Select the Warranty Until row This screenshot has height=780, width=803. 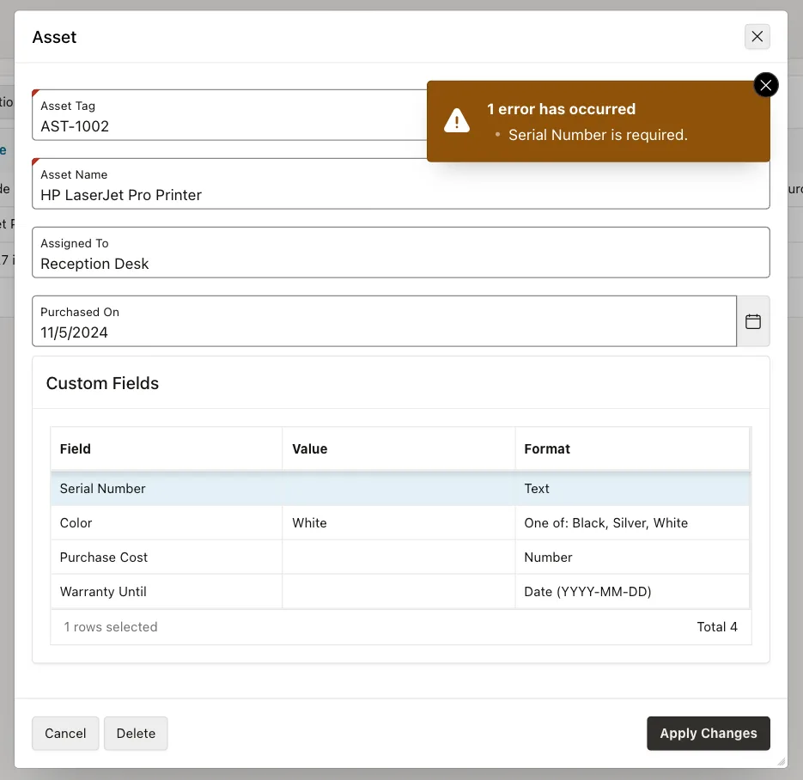400,592
